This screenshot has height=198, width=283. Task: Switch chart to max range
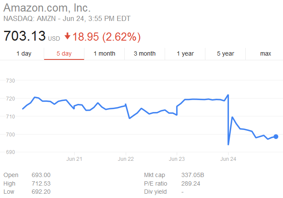pyautogui.click(x=266, y=53)
